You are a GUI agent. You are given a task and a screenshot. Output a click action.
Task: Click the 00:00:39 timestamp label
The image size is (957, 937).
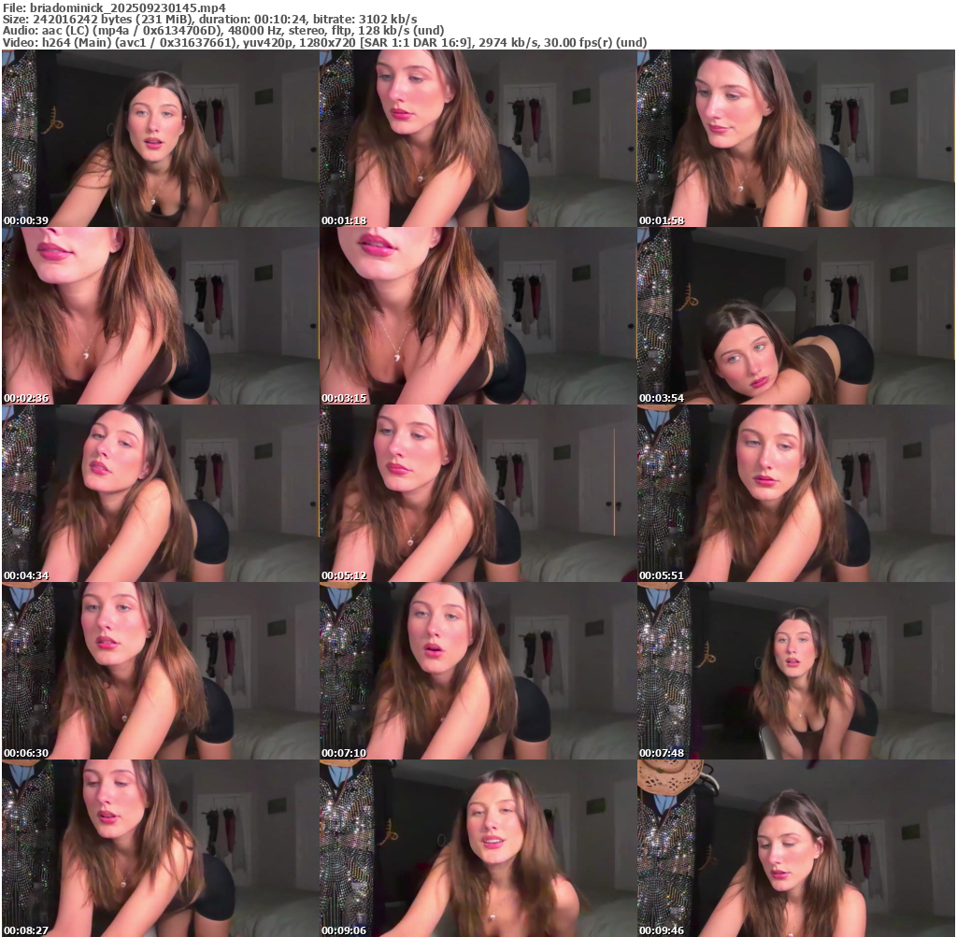pos(26,220)
